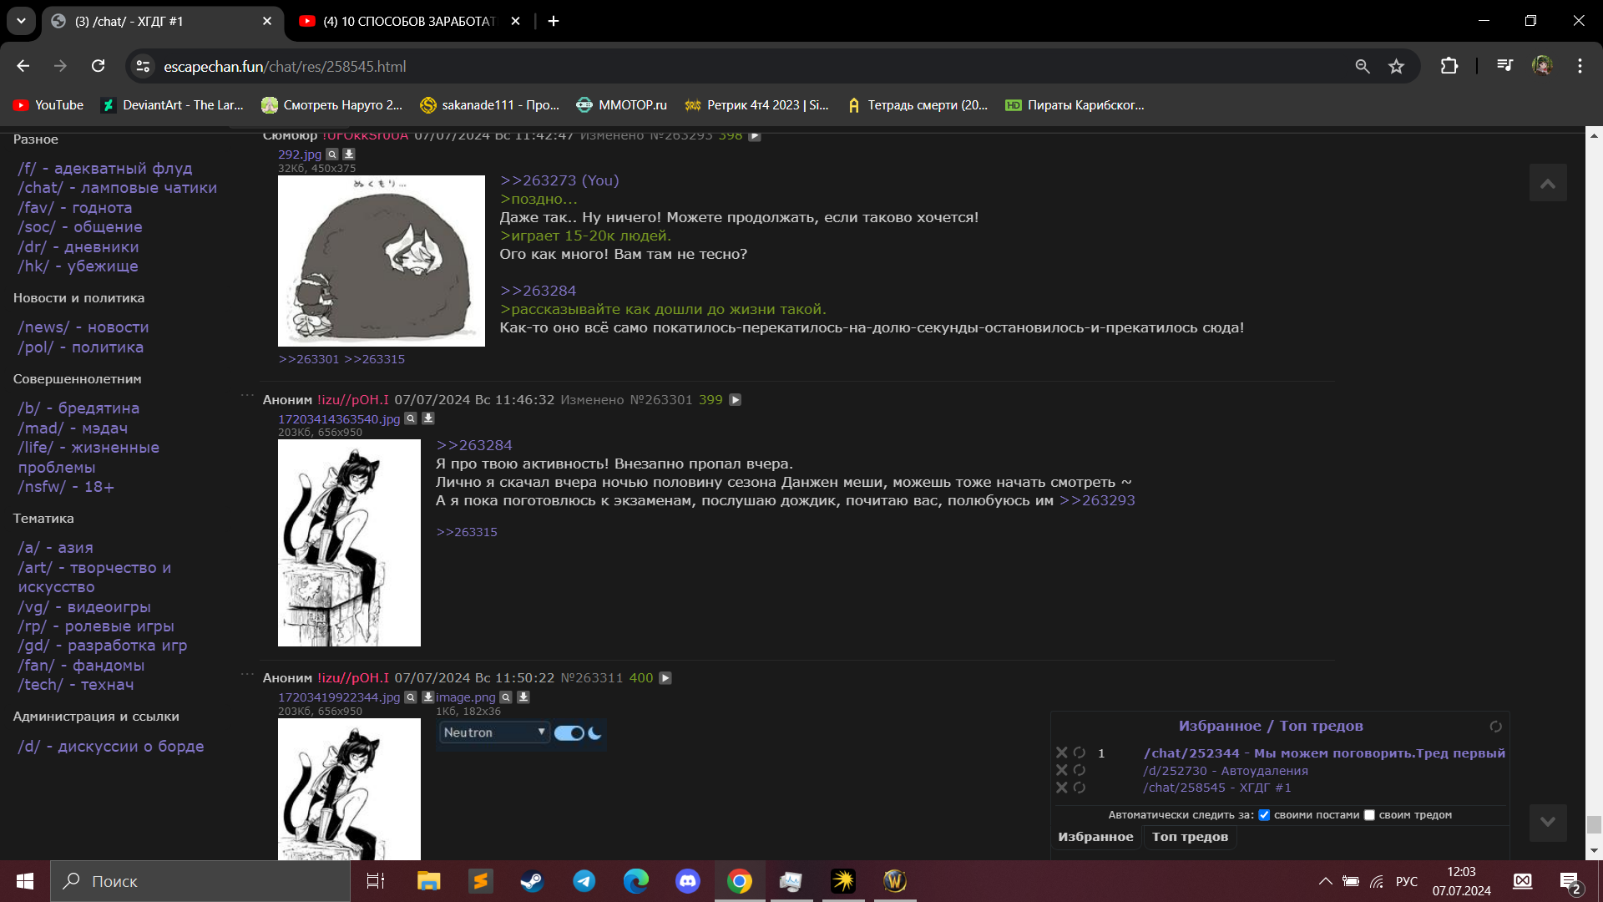
Task: Expand post menu arrow for №263301
Action: (x=736, y=400)
